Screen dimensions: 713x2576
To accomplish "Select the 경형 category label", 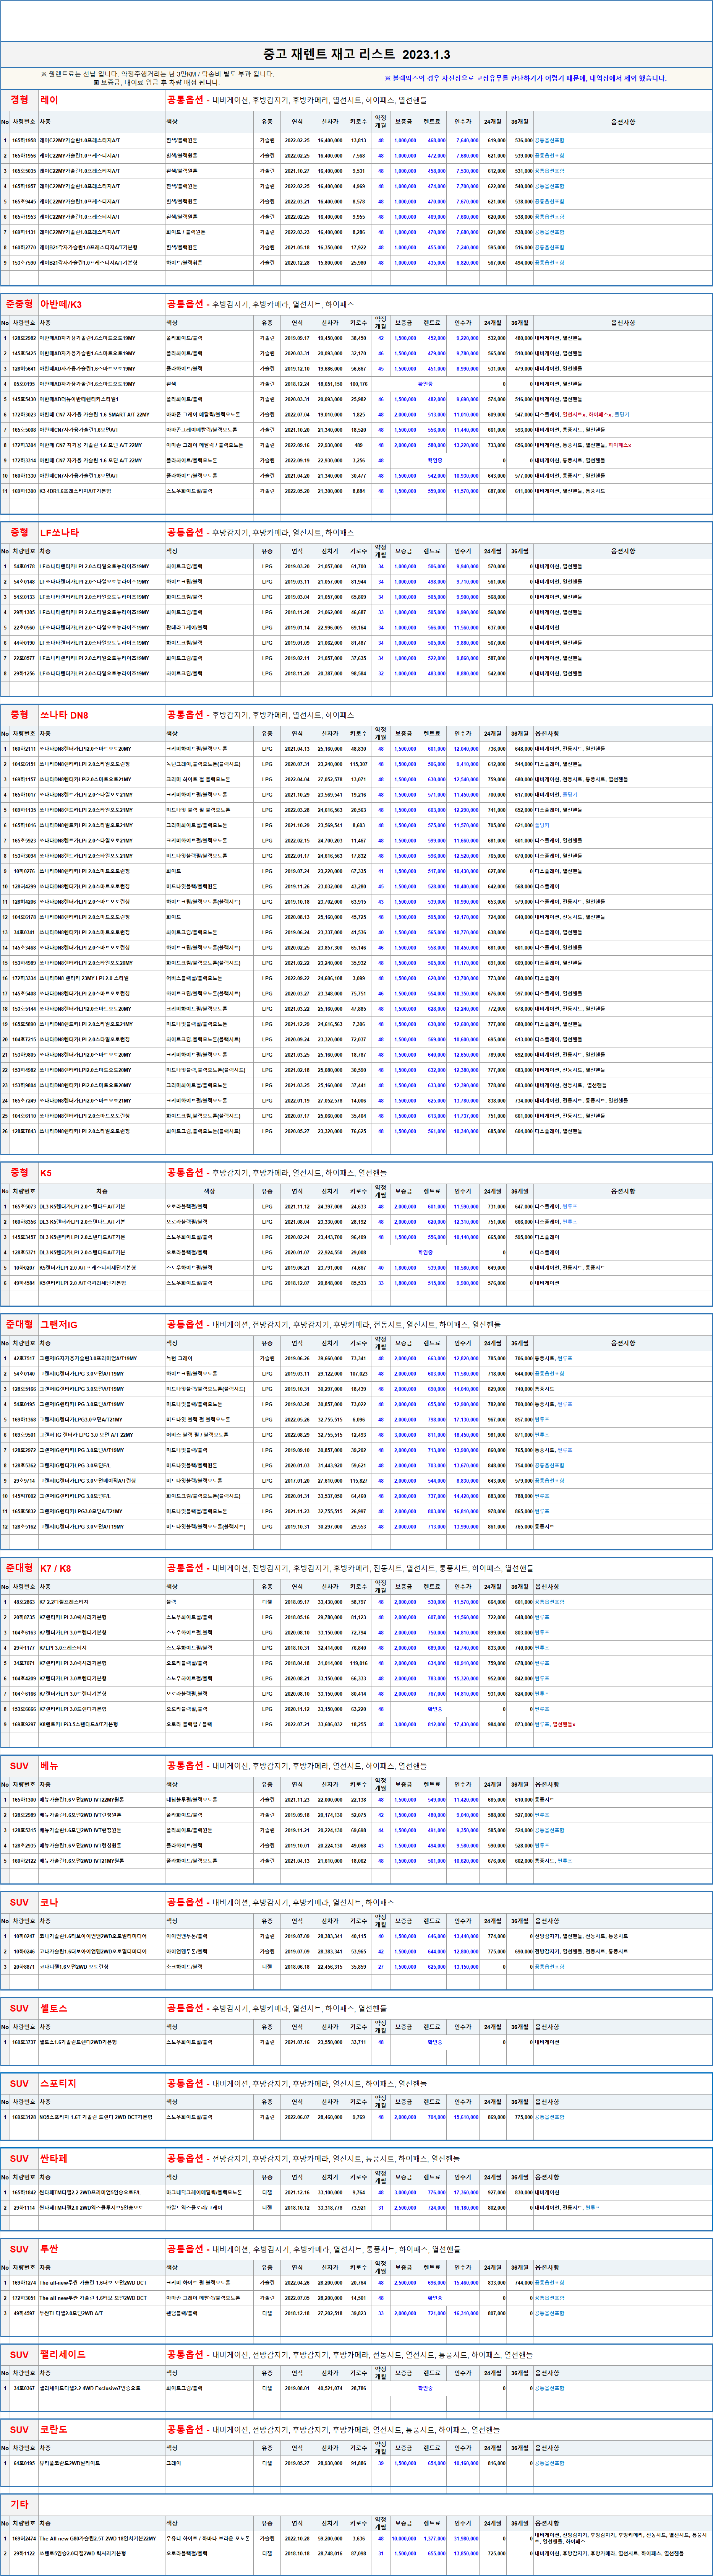I will (x=19, y=100).
